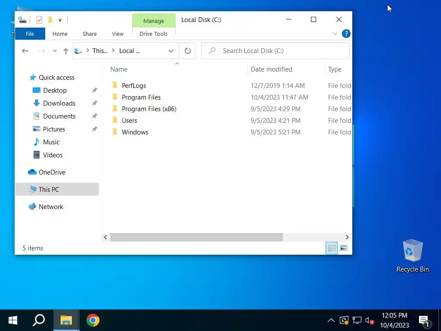Click the New folder icon in title bar

50,20
